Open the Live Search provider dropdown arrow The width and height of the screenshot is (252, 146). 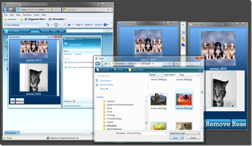click(111, 10)
